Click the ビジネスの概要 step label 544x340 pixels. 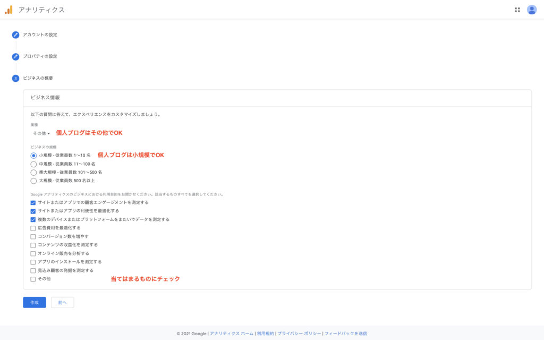point(38,78)
